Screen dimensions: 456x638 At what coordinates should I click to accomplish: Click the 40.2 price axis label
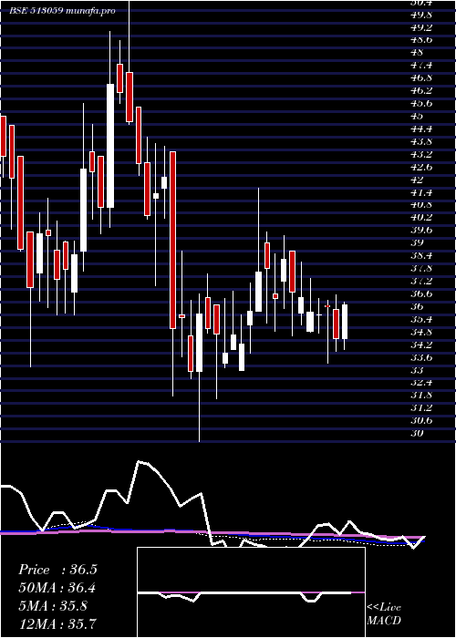tap(421, 218)
